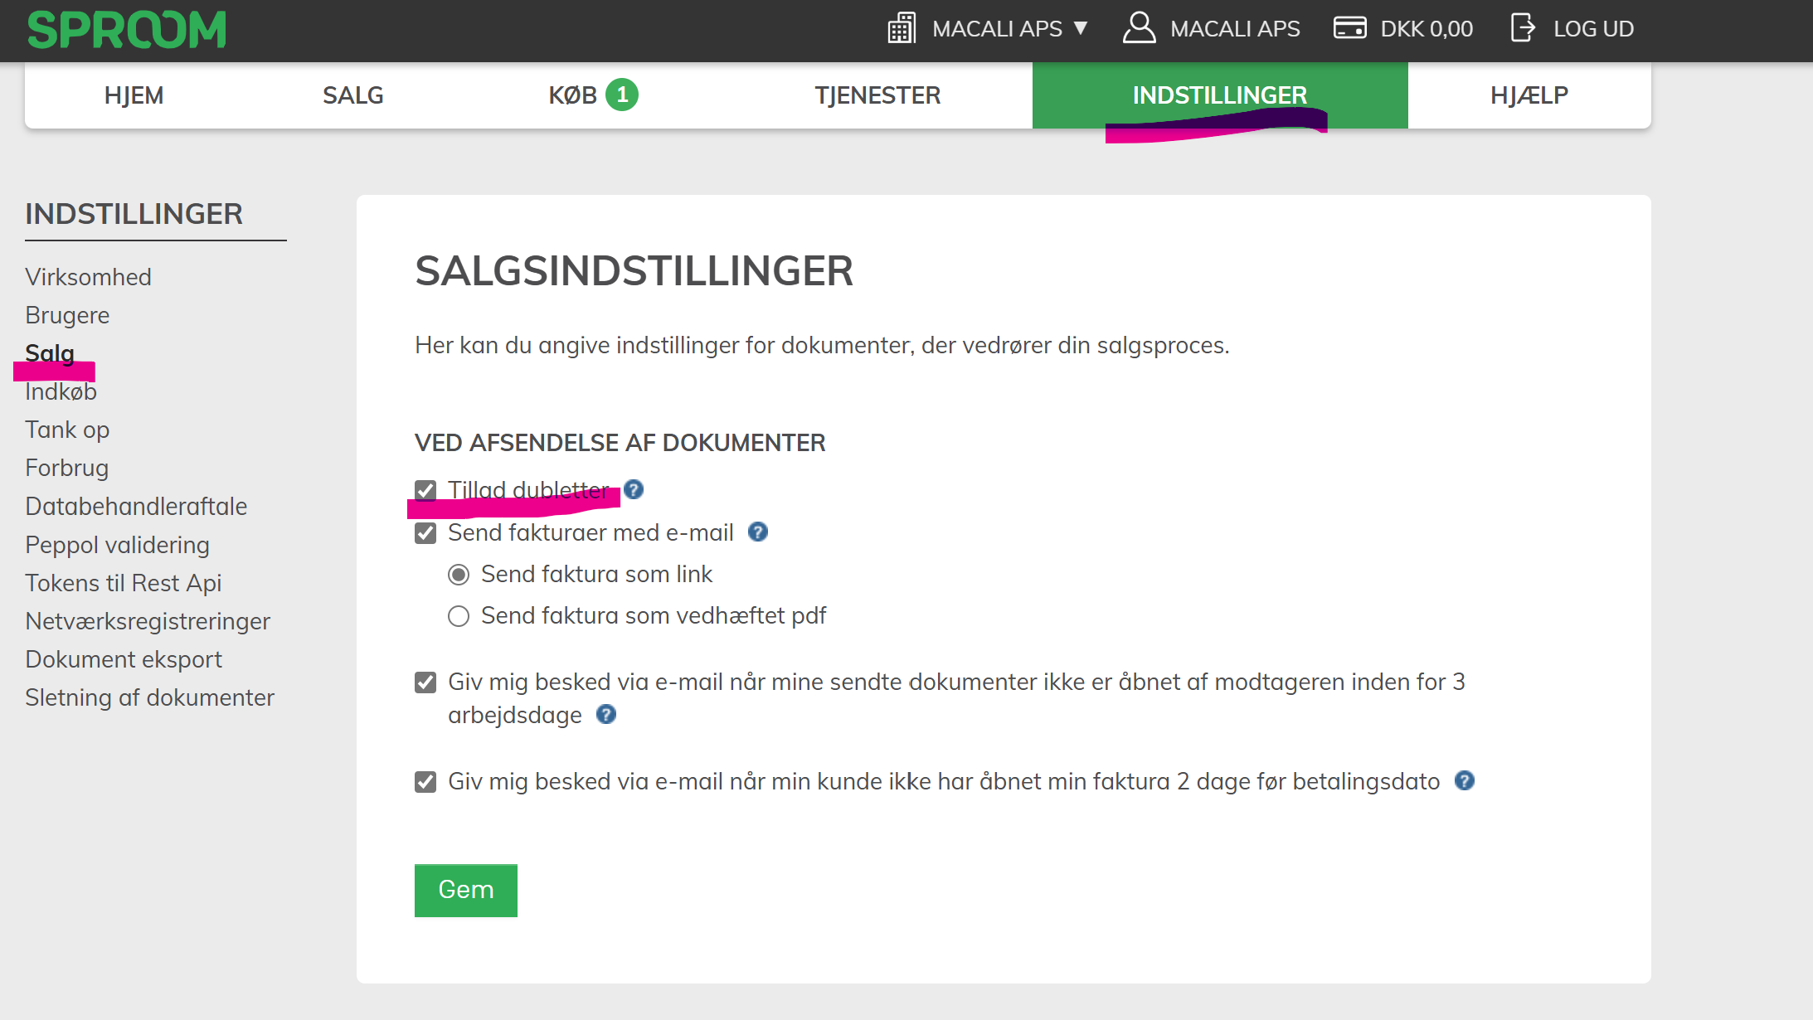
Task: Uncheck Tillad dubletter checkbox
Action: pyautogui.click(x=425, y=491)
